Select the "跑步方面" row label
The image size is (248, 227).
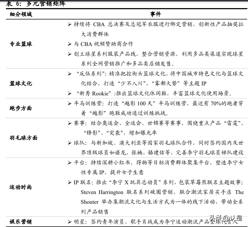21,108
